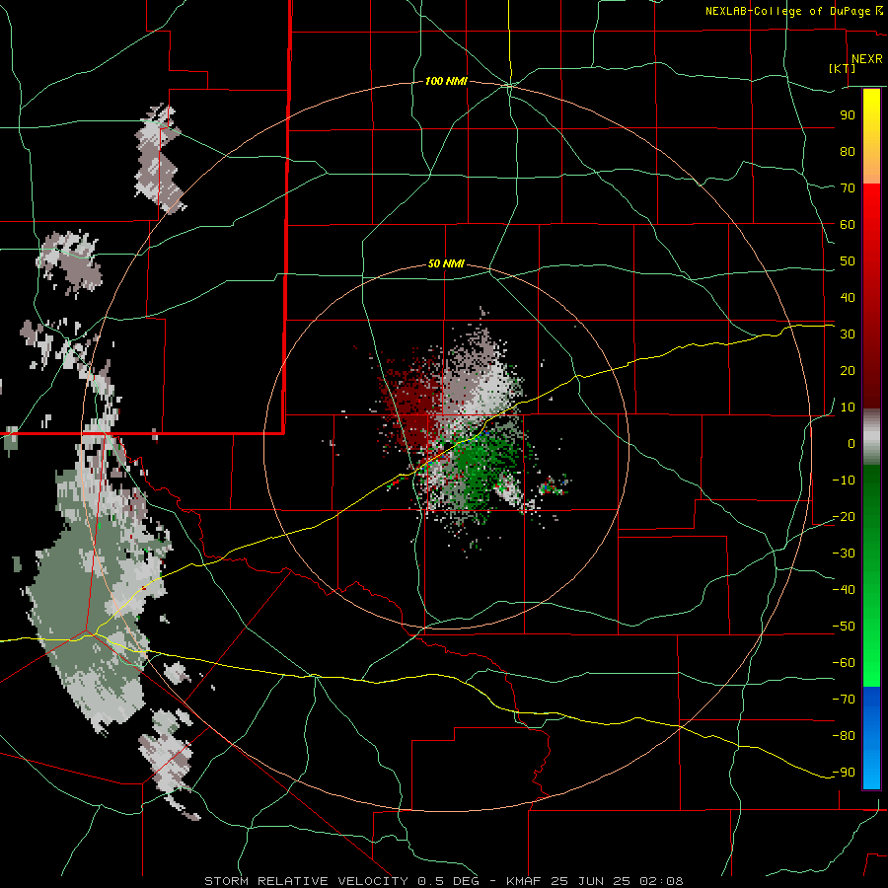The width and height of the screenshot is (888, 888).
Task: Click the '70' label on the velocity scale
Action: [848, 188]
